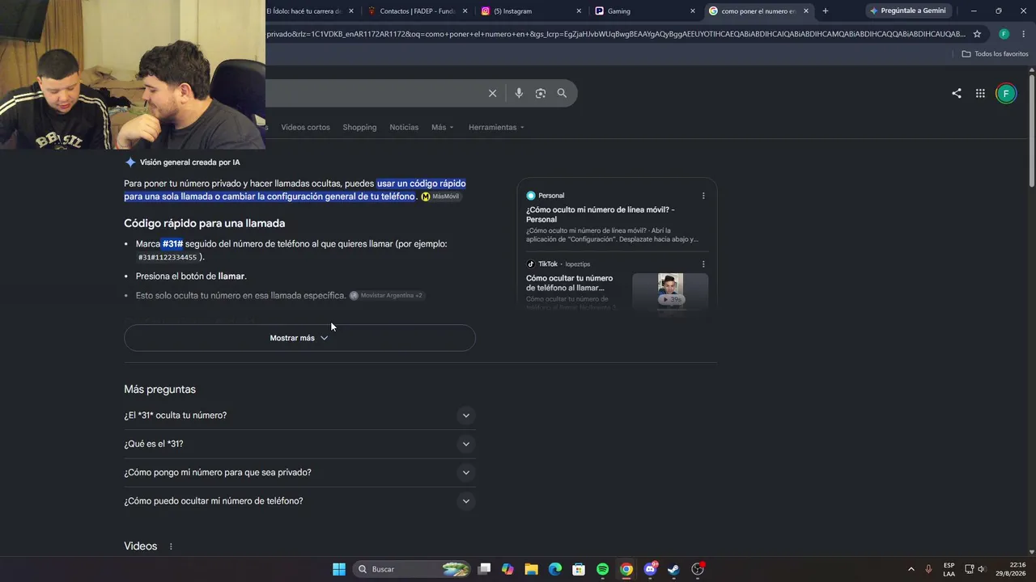Open the Más filters dropdown

coord(442,127)
